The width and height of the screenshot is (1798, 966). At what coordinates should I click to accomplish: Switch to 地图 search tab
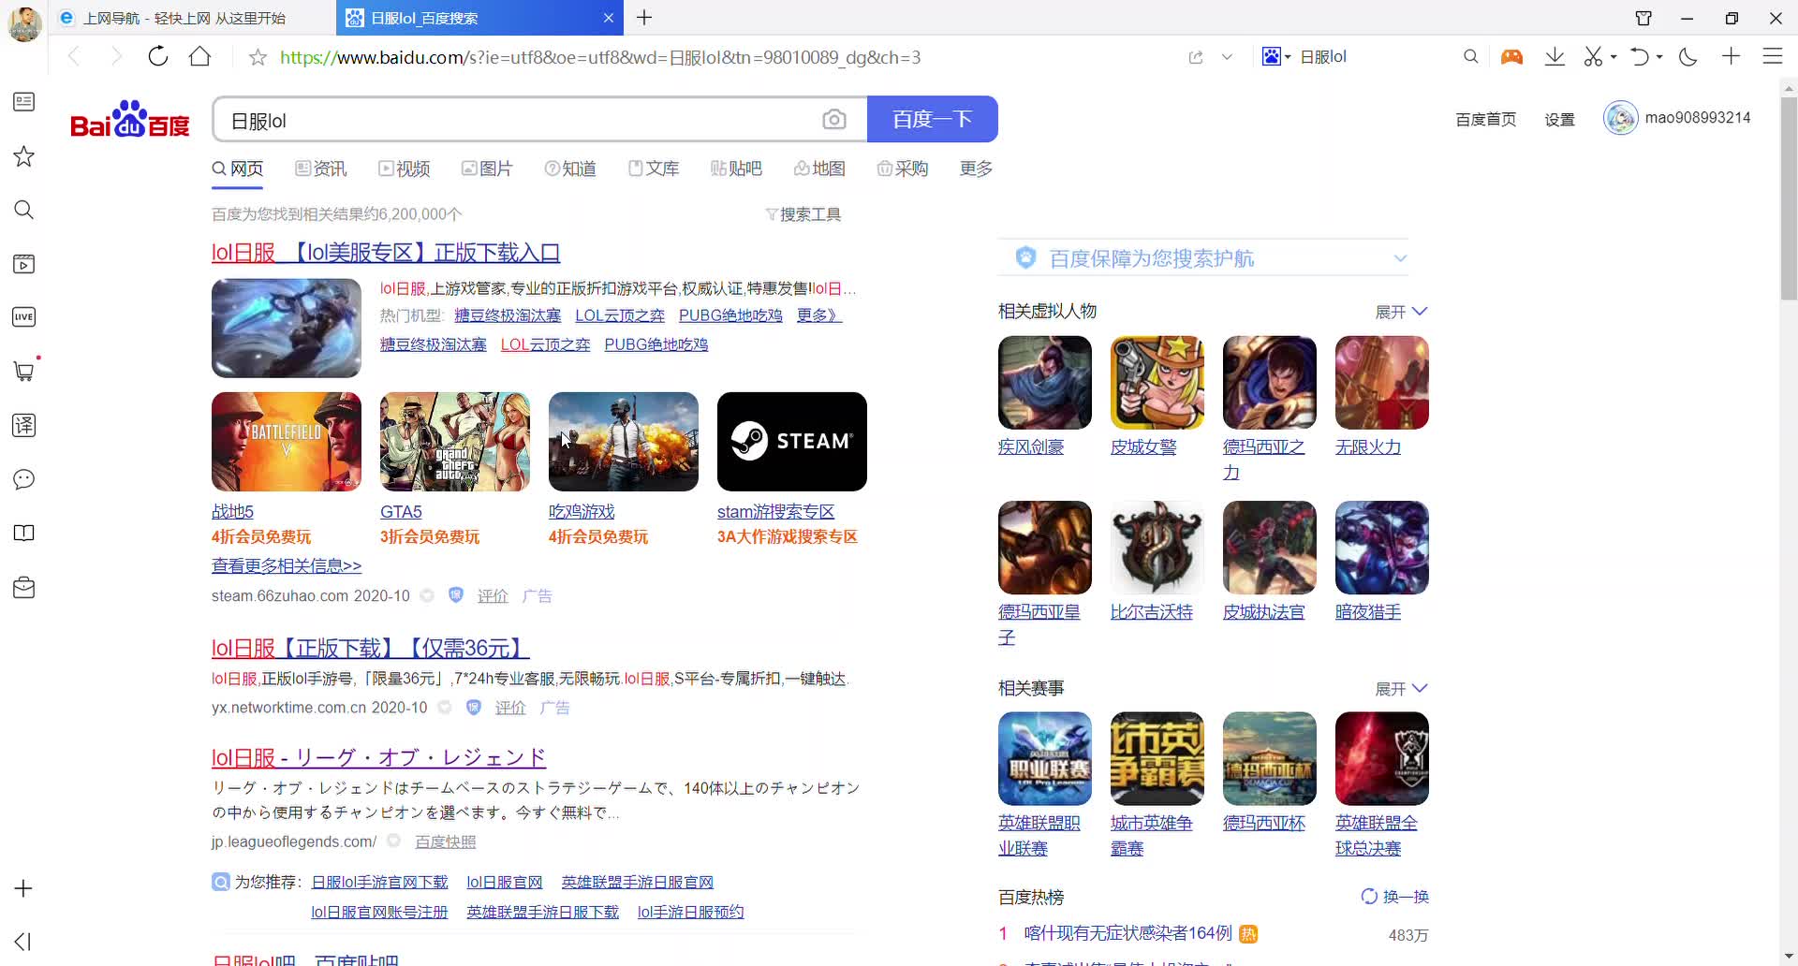coord(819,168)
